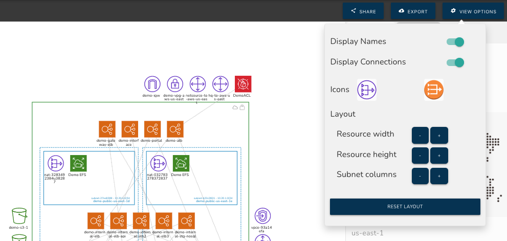The image size is (507, 241).
Task: Select the hq-to-aws-us-east gateway icon
Action: coord(220,84)
